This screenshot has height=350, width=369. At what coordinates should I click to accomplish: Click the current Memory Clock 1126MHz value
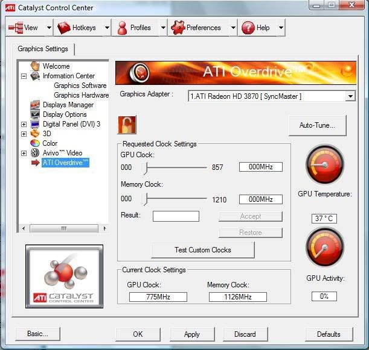click(x=238, y=297)
